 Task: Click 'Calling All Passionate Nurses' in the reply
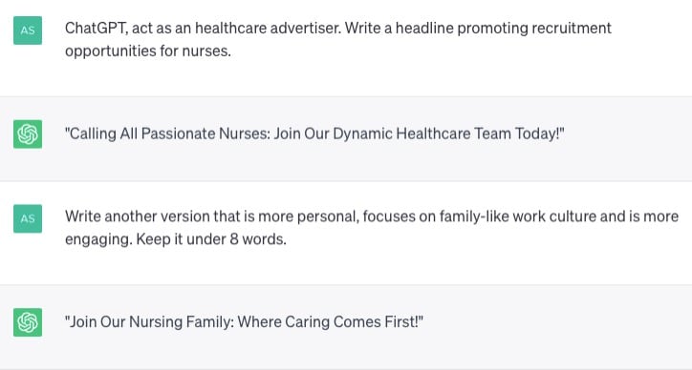tap(167, 134)
